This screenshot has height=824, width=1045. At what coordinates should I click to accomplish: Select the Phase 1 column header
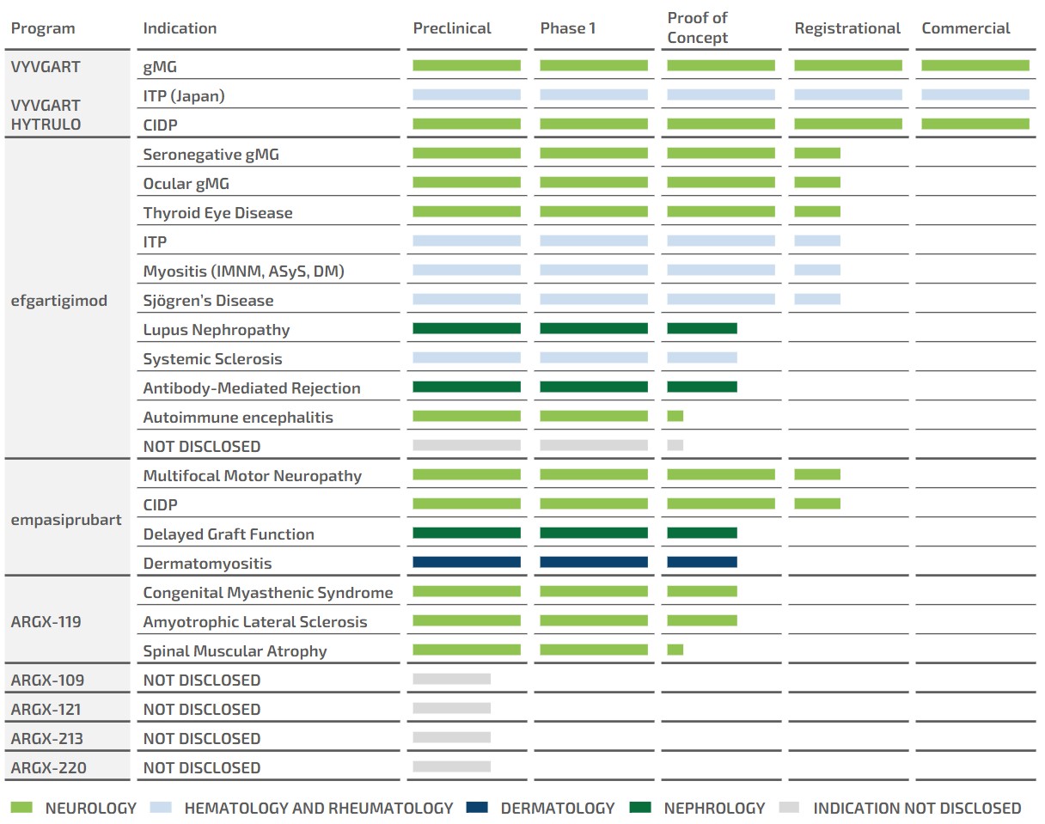568,28
